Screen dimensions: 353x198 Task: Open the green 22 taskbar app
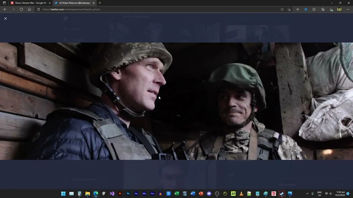pyautogui.click(x=233, y=194)
